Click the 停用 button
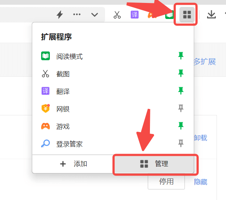This screenshot has height=200, width=226. (166, 182)
